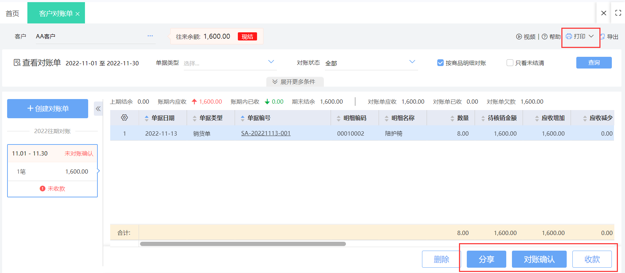Click the 对账确认 button
625x273 pixels.
pyautogui.click(x=539, y=259)
